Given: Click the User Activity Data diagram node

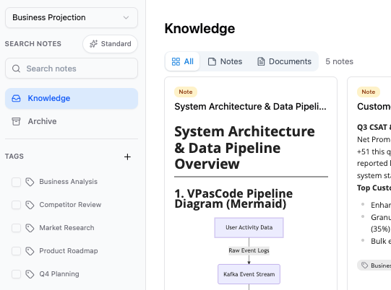Looking at the screenshot, I should click(x=249, y=227).
